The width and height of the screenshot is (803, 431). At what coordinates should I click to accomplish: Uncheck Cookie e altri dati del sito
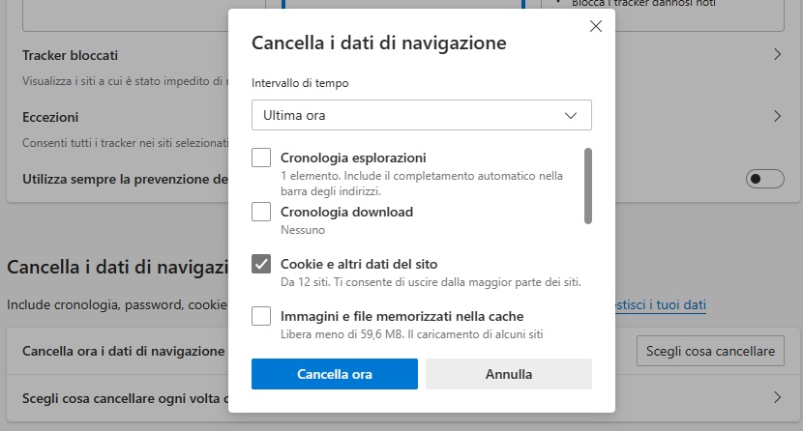coord(261,264)
